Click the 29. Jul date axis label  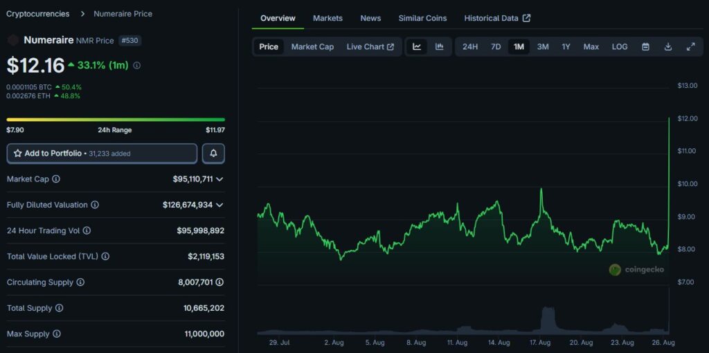coord(279,343)
